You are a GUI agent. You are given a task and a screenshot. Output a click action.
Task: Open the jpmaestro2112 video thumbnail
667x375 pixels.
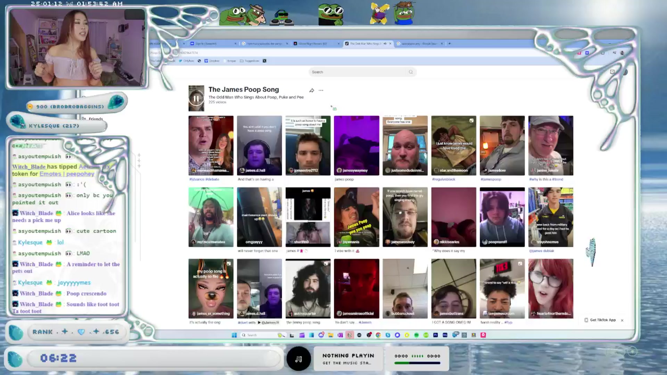pyautogui.click(x=308, y=145)
